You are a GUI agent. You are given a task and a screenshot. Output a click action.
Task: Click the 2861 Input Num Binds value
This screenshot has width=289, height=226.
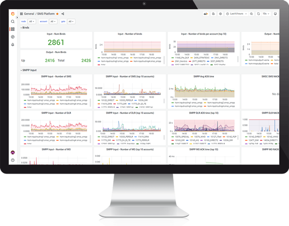[56, 43]
